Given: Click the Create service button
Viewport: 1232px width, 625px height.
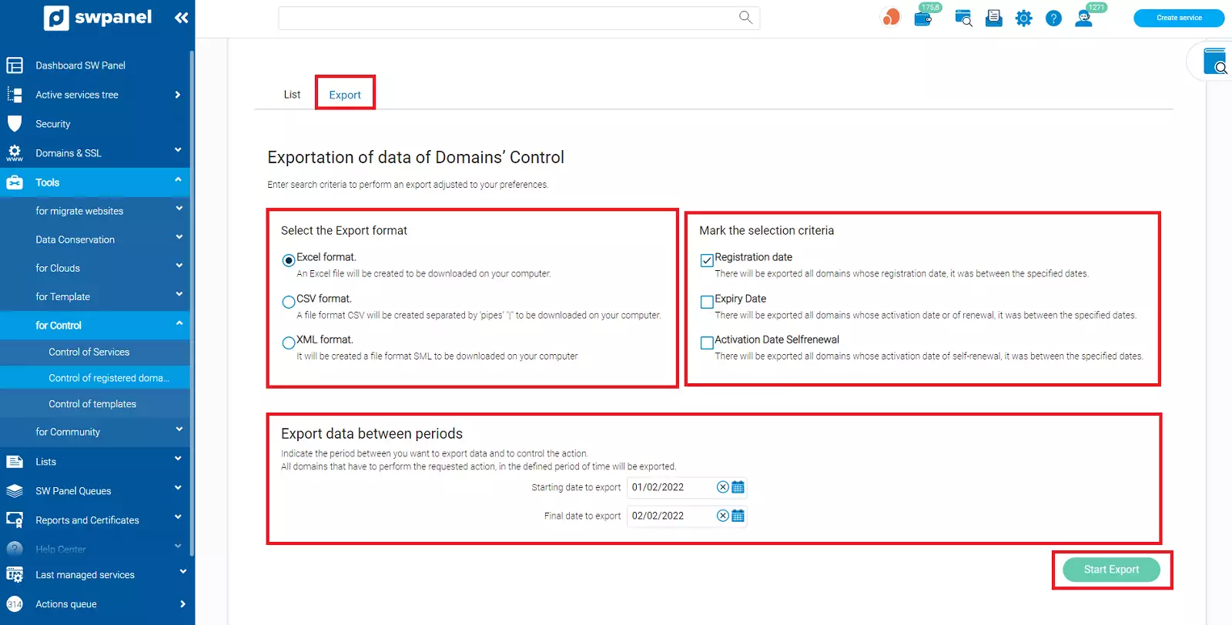Looking at the screenshot, I should click(x=1178, y=18).
